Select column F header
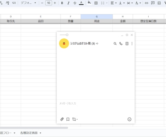Screen dimensions: 166x137 (71, 17)
